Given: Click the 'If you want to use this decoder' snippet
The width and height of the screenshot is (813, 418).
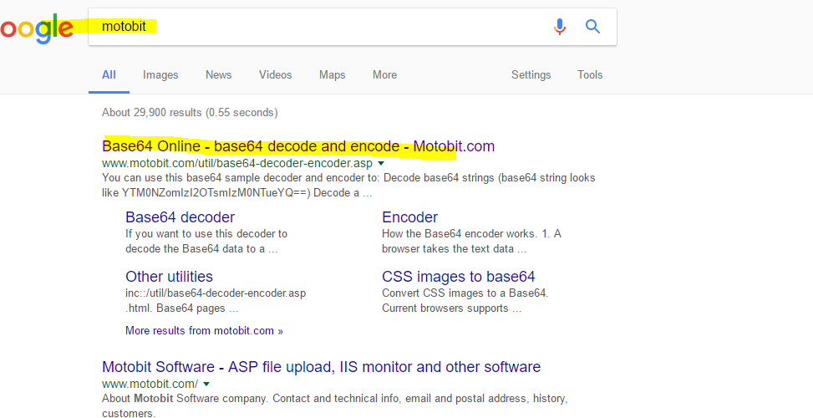Looking at the screenshot, I should tap(206, 241).
